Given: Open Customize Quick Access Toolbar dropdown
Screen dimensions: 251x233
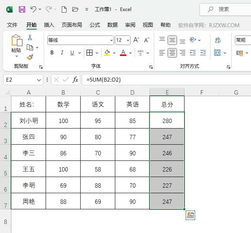Looking at the screenshot, I should tap(87, 9).
